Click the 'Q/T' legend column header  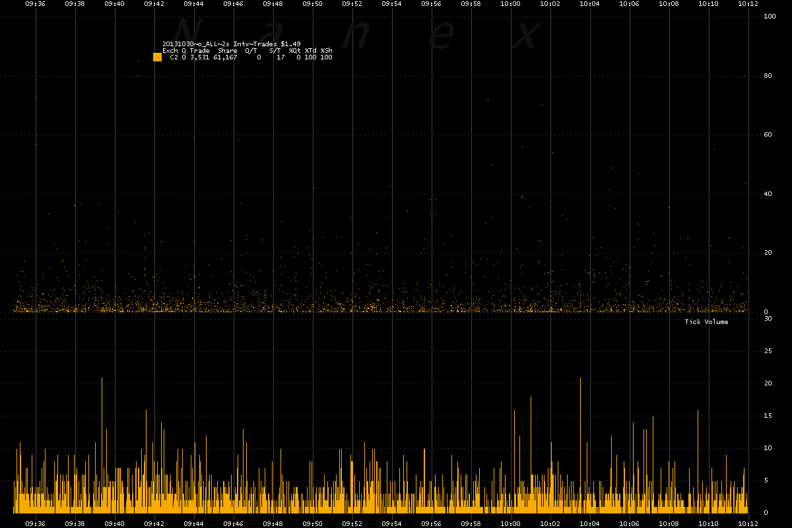click(251, 51)
